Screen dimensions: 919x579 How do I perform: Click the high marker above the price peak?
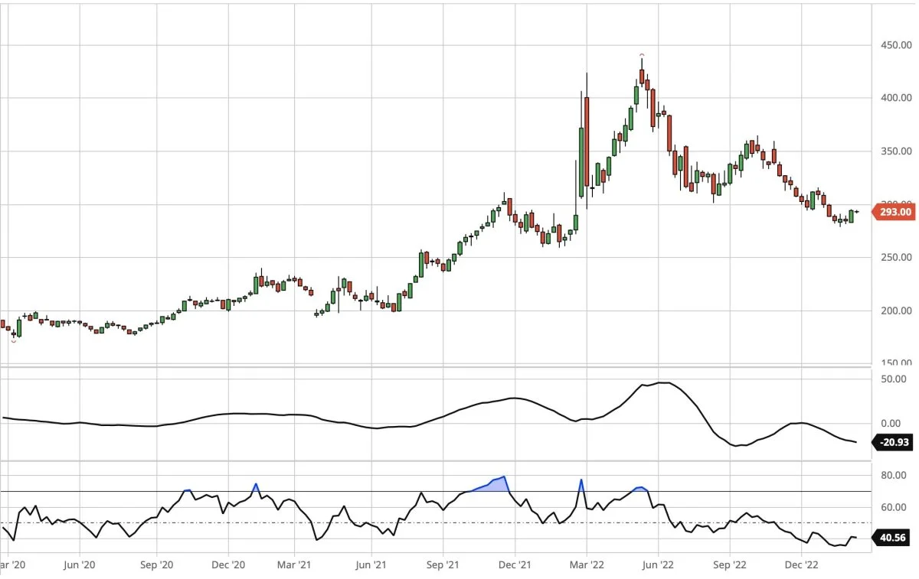click(642, 56)
